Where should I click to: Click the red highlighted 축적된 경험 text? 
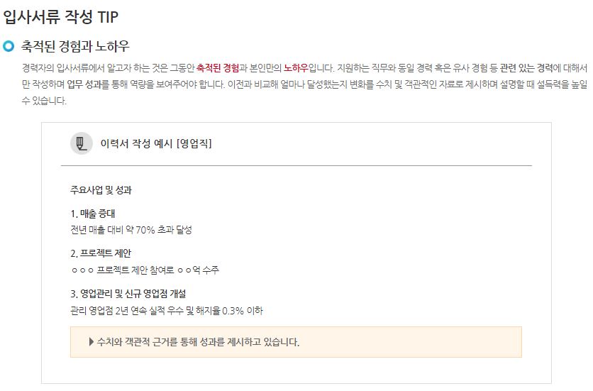coord(218,68)
